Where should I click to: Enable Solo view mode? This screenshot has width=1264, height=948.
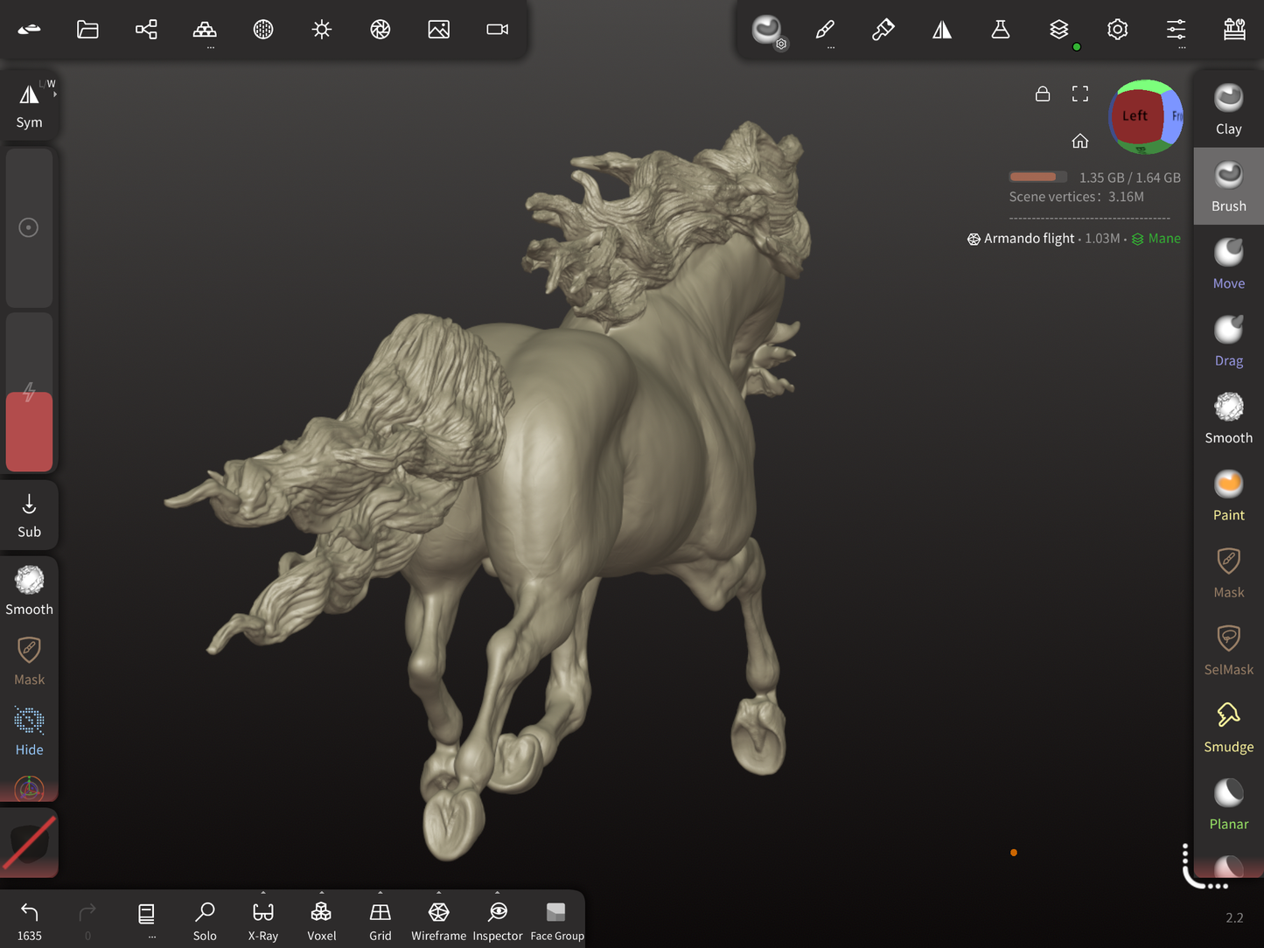tap(205, 920)
